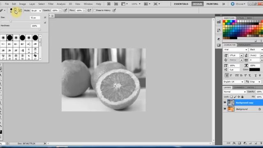
Task: Switch to the Painting workspace
Action: pos(212,4)
